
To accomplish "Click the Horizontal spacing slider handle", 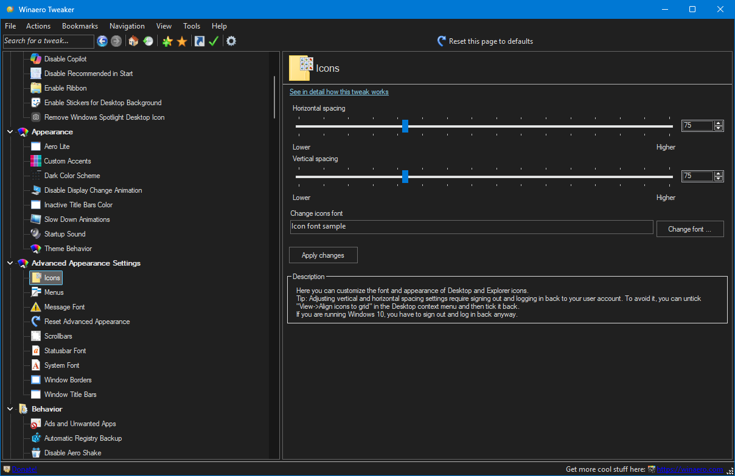I will (x=405, y=126).
